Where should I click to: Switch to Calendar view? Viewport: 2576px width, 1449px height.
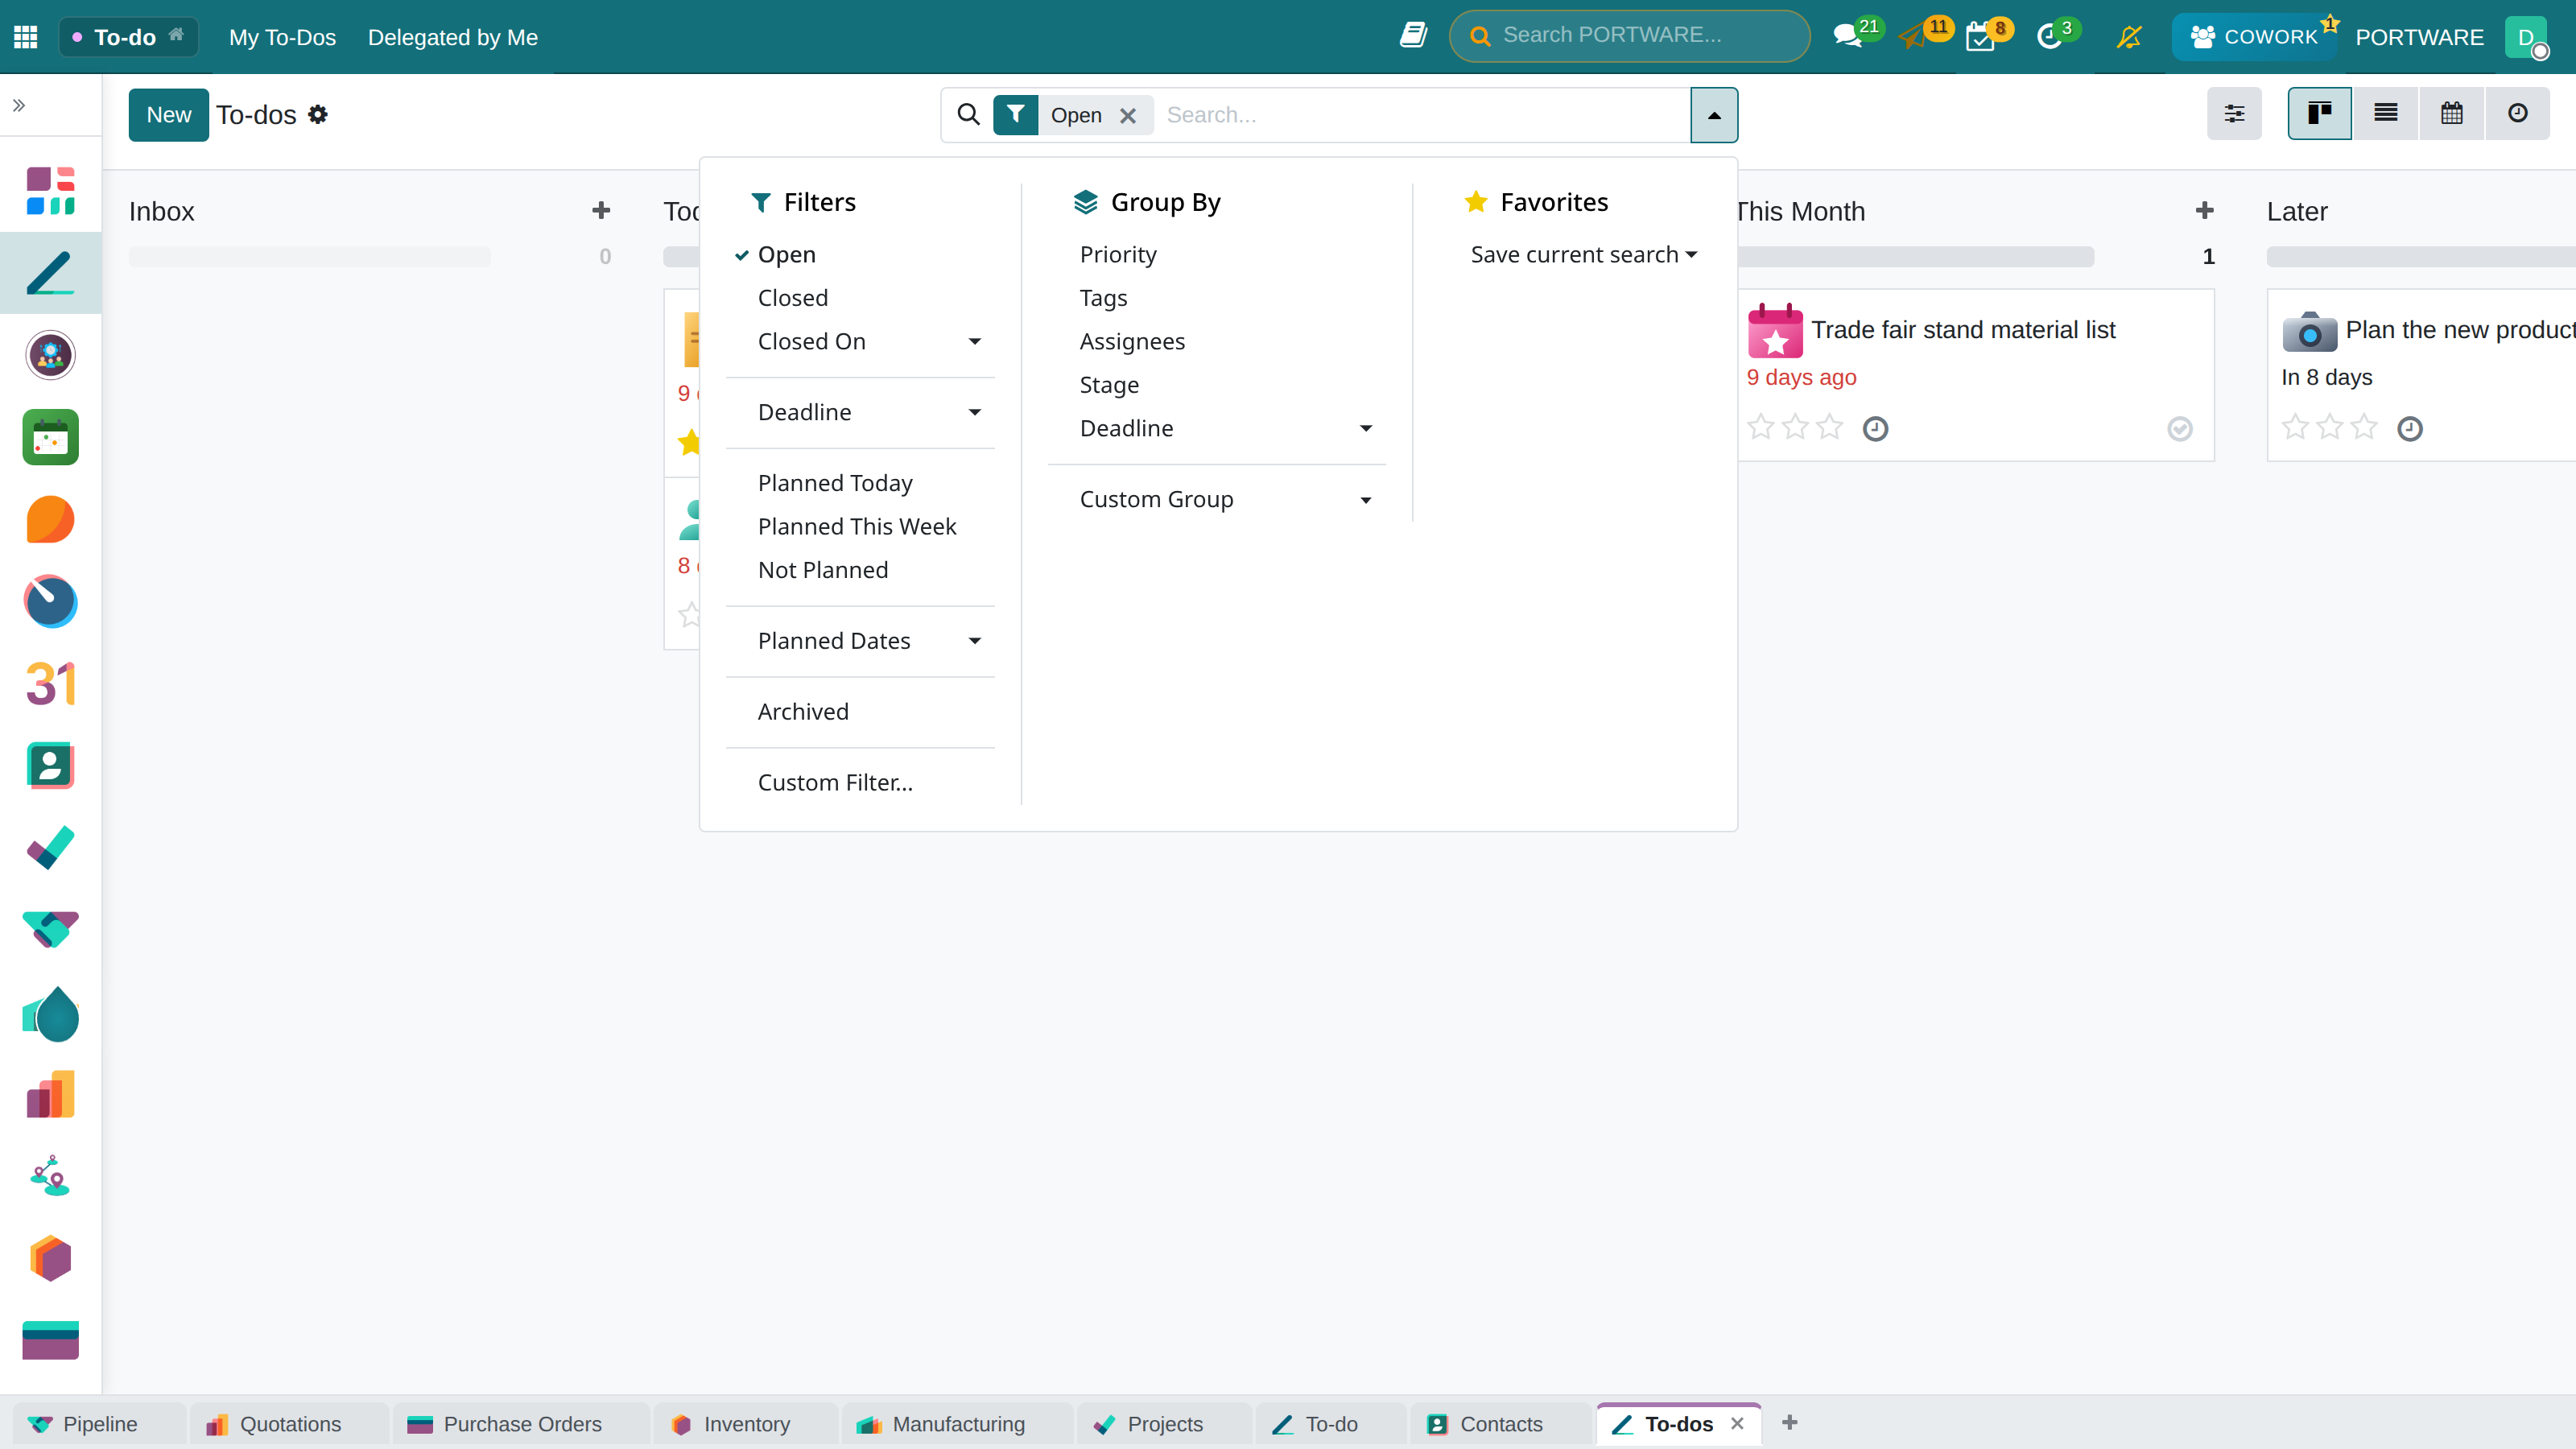click(x=2451, y=114)
